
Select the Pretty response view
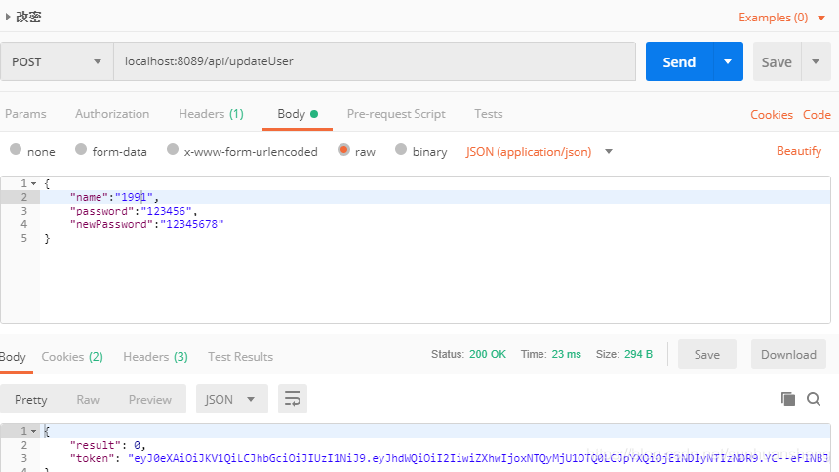click(31, 399)
